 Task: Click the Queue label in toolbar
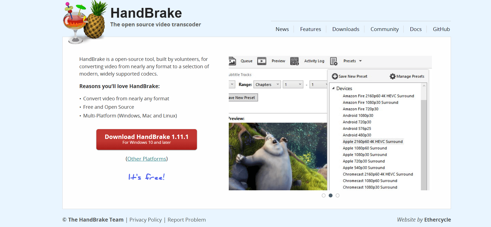246,61
